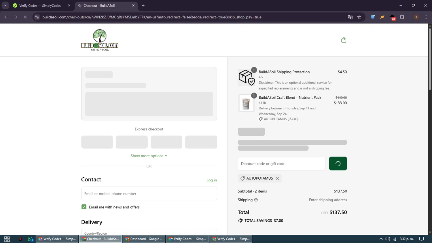This screenshot has height=243, width=432.
Task: Open the WhatsApp taskbar icon
Action: pyautogui.click(x=31, y=239)
